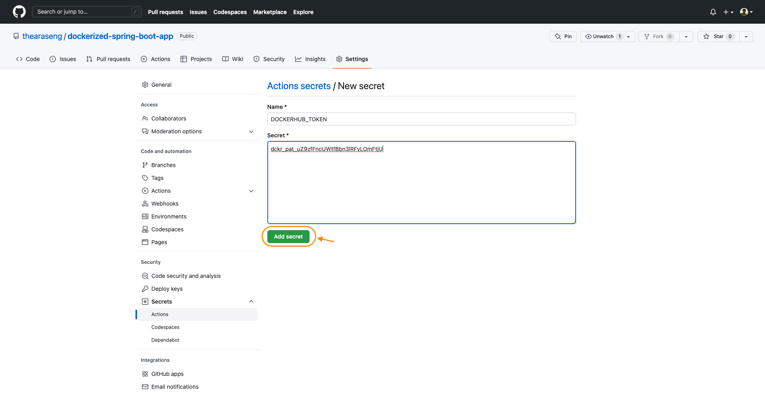
Task: Switch to the repository Actions tab
Action: (x=156, y=59)
